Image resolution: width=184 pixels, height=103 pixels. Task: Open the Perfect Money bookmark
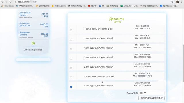[77, 6]
